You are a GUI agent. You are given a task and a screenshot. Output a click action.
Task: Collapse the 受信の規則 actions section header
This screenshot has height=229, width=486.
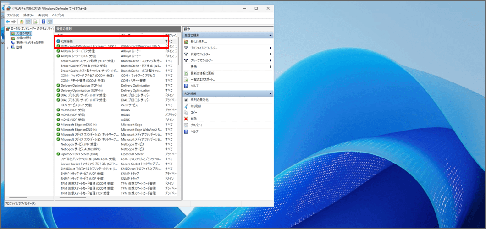[x=271, y=35]
